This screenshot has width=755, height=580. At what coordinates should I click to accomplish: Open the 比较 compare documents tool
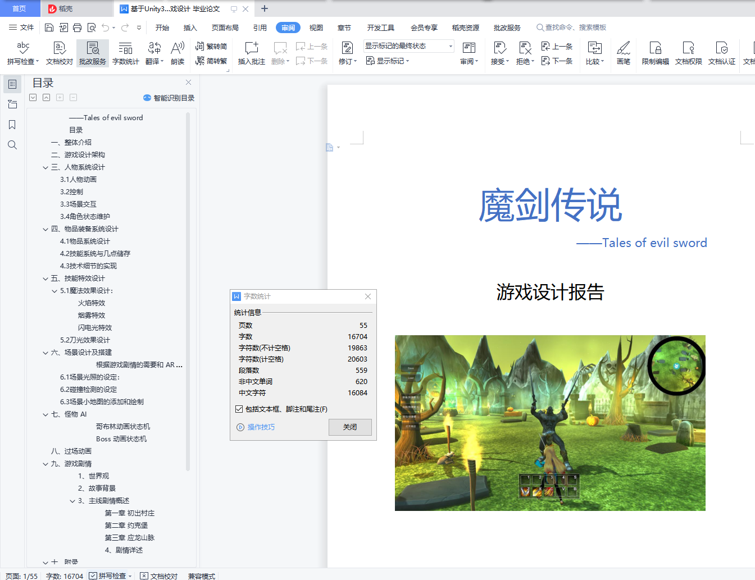[594, 53]
